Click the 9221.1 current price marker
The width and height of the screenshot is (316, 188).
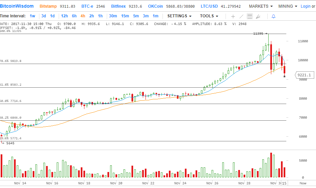(x=304, y=75)
